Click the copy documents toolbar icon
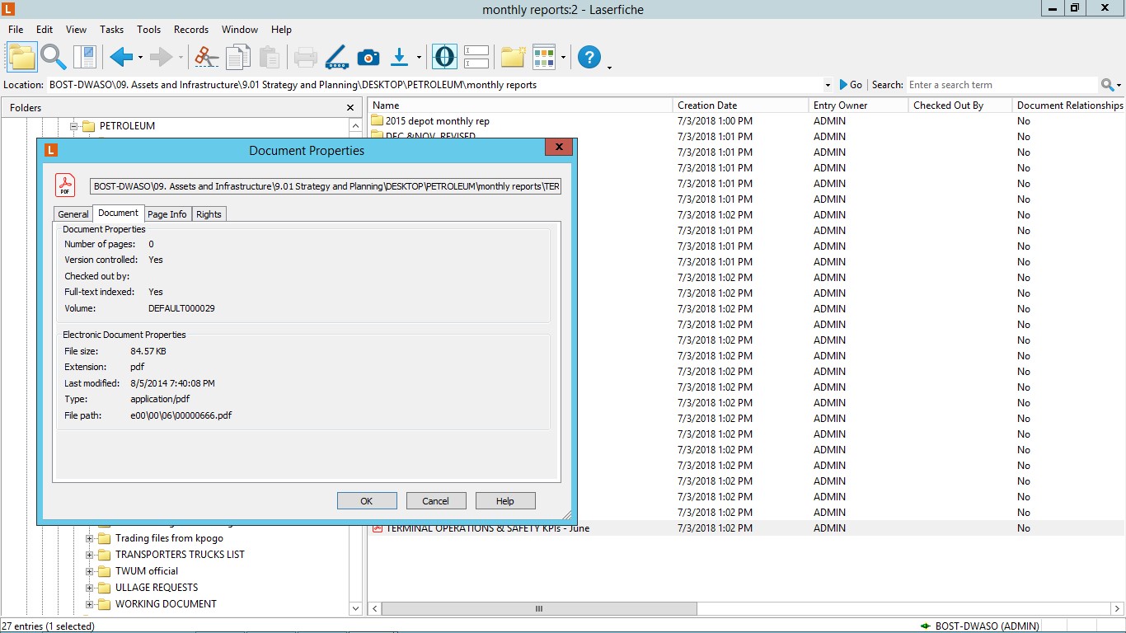 [x=238, y=57]
